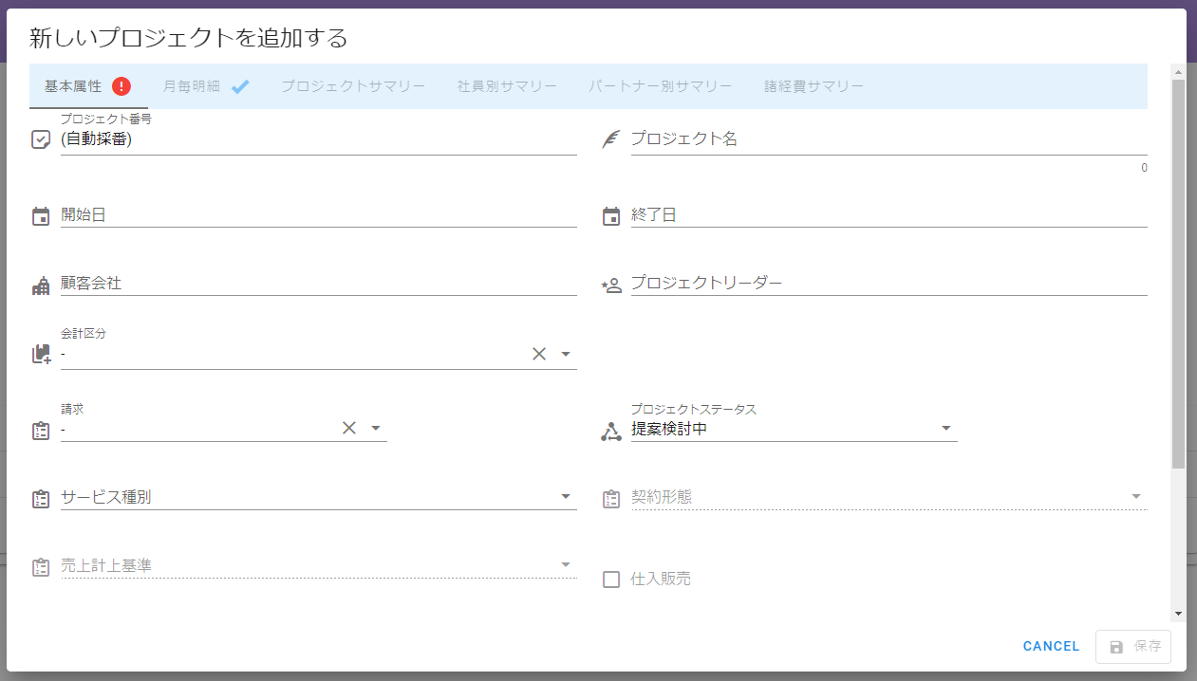Clear the 会計区分 selection with X
This screenshot has width=1197, height=681.
coord(539,354)
